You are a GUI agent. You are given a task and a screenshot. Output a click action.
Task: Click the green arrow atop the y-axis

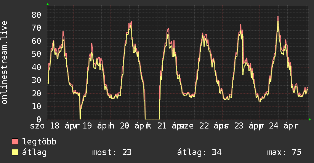point(48,4)
